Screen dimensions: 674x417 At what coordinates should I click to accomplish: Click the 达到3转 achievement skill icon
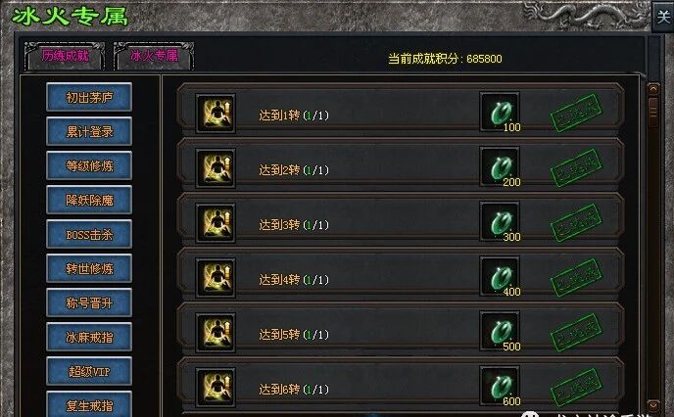point(216,223)
